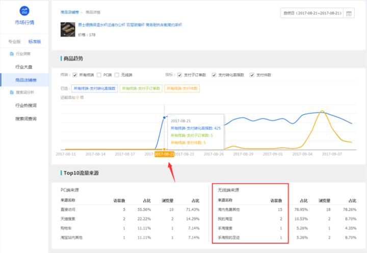The width and height of the screenshot is (367, 253).
Task: Open the calendar date picker icon
Action: pos(349,13)
